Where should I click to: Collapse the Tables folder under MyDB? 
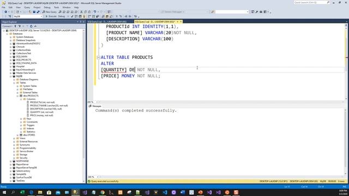click(14, 83)
